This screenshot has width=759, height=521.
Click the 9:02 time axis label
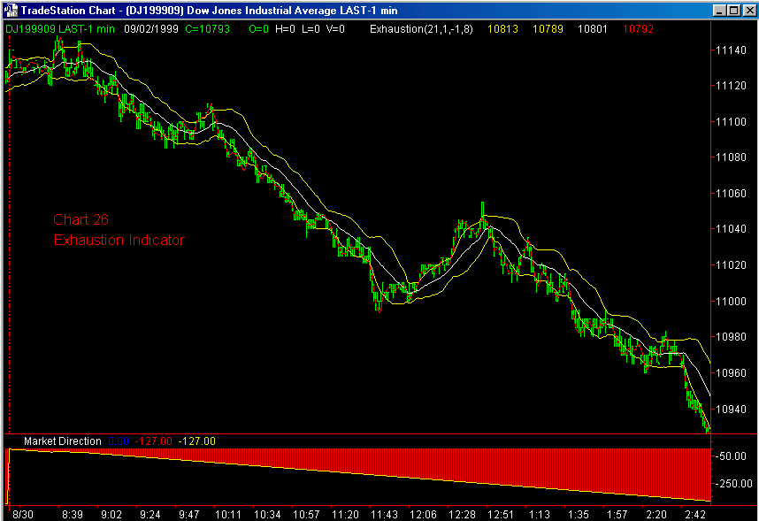tap(111, 515)
